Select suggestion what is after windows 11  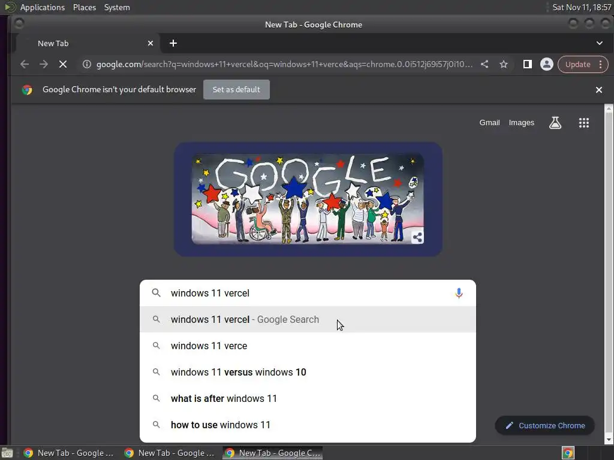(x=308, y=398)
